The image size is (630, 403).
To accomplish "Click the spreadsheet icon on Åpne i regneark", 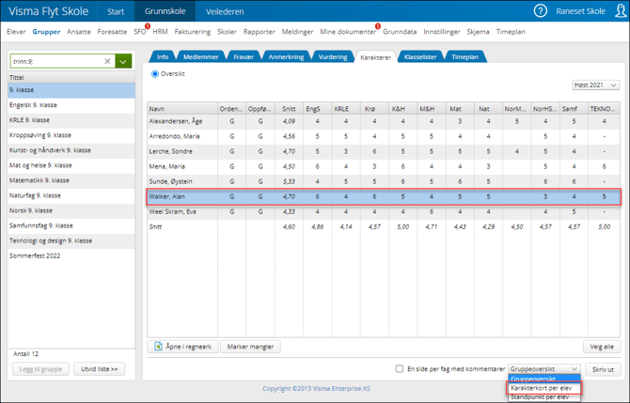I will [x=159, y=347].
